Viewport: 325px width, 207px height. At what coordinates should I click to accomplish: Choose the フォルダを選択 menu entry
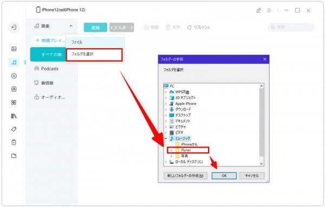(x=94, y=55)
